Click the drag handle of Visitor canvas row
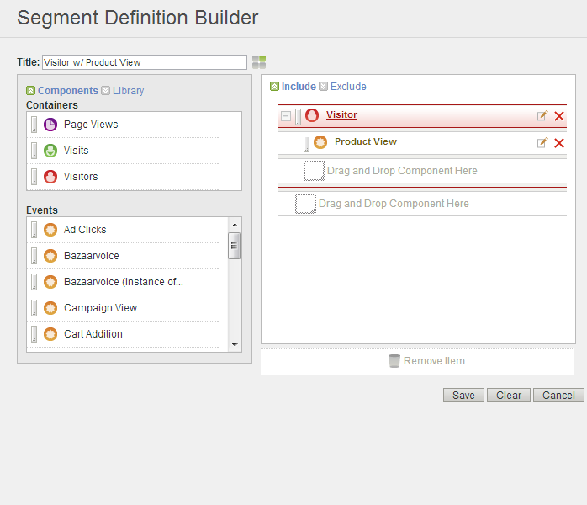This screenshot has width=587, height=505. (298, 116)
